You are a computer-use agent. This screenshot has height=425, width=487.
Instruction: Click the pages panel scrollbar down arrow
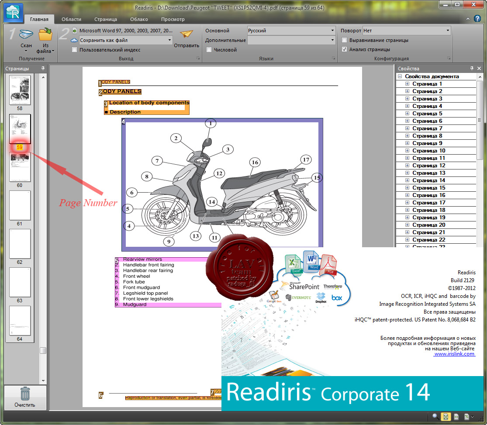click(x=43, y=380)
